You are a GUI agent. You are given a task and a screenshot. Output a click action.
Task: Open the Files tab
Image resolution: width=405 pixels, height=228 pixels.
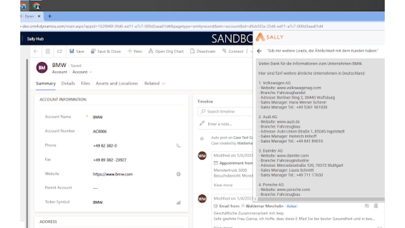(85, 83)
